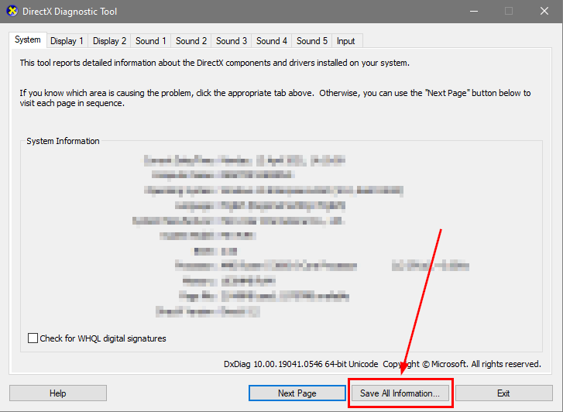Image resolution: width=563 pixels, height=412 pixels.
Task: Switch to the Sound 4 tab
Action: click(272, 41)
